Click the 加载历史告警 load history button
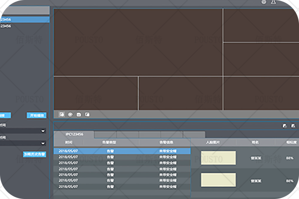This screenshot has height=199, width=299. point(34,154)
